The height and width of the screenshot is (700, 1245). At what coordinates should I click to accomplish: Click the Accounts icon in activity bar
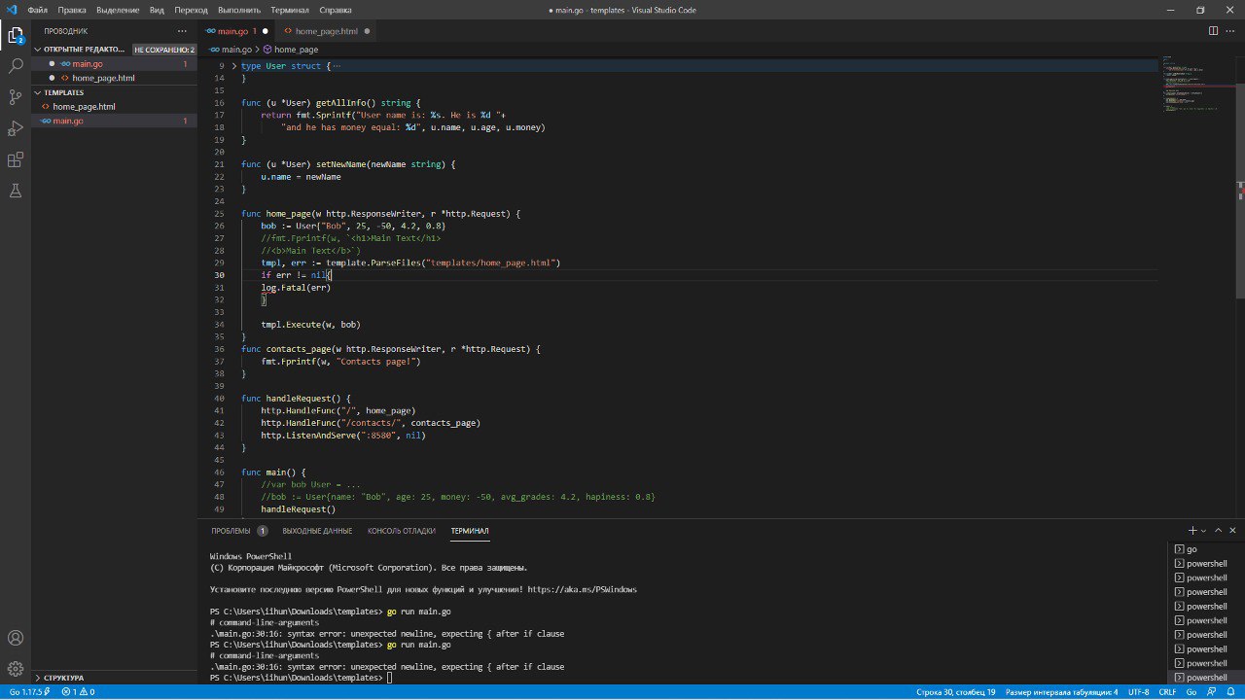coord(16,639)
